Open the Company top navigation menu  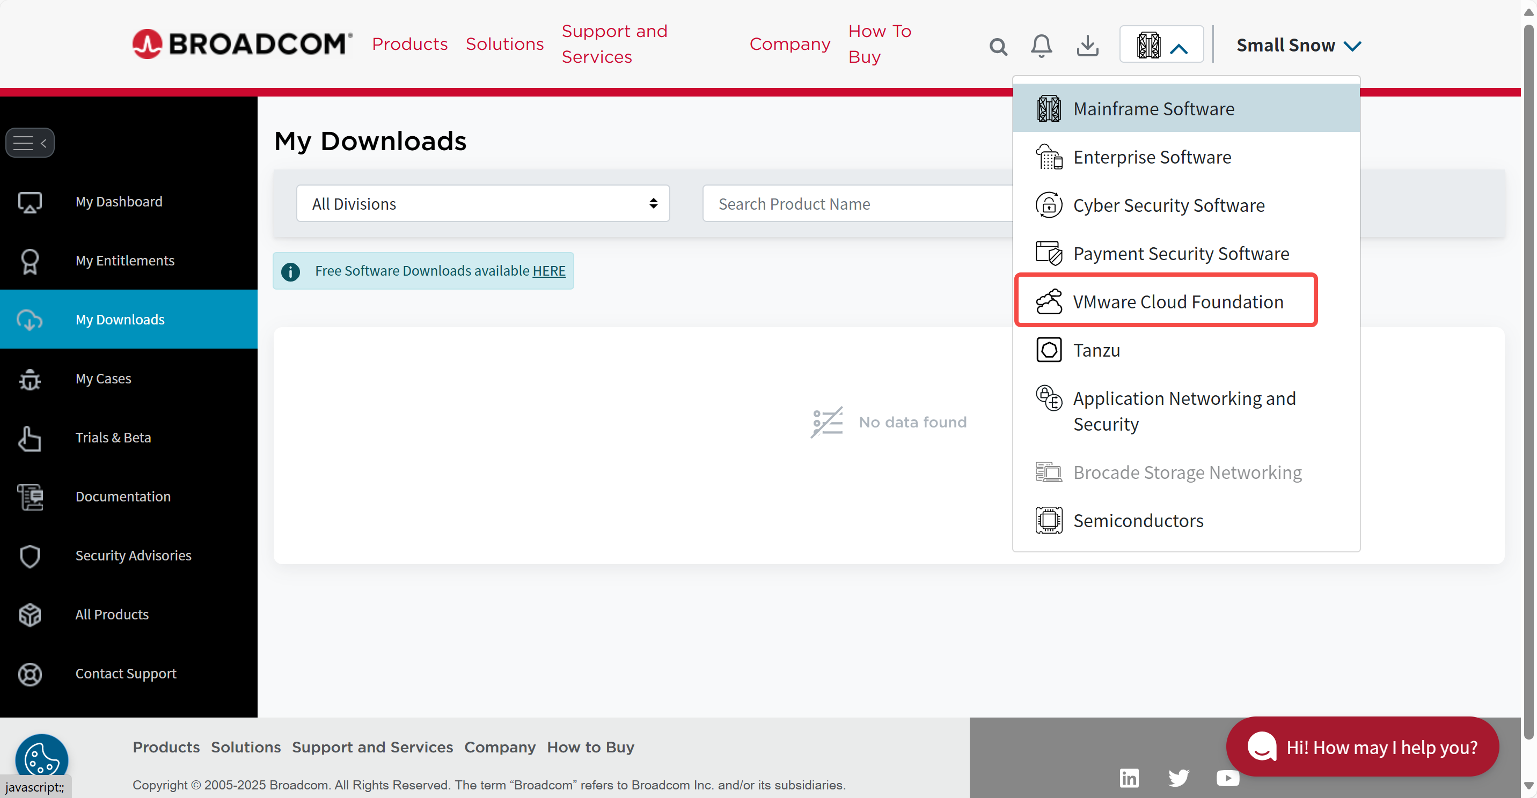point(789,44)
